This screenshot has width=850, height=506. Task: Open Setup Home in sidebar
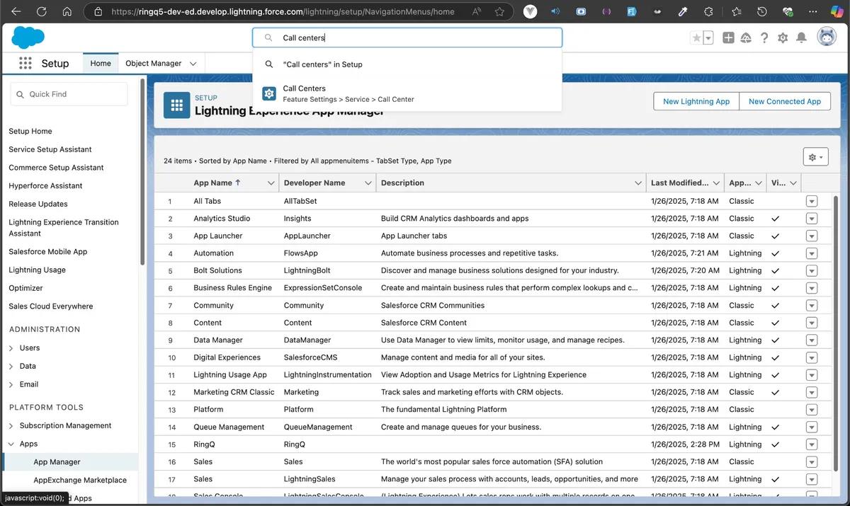(30, 131)
